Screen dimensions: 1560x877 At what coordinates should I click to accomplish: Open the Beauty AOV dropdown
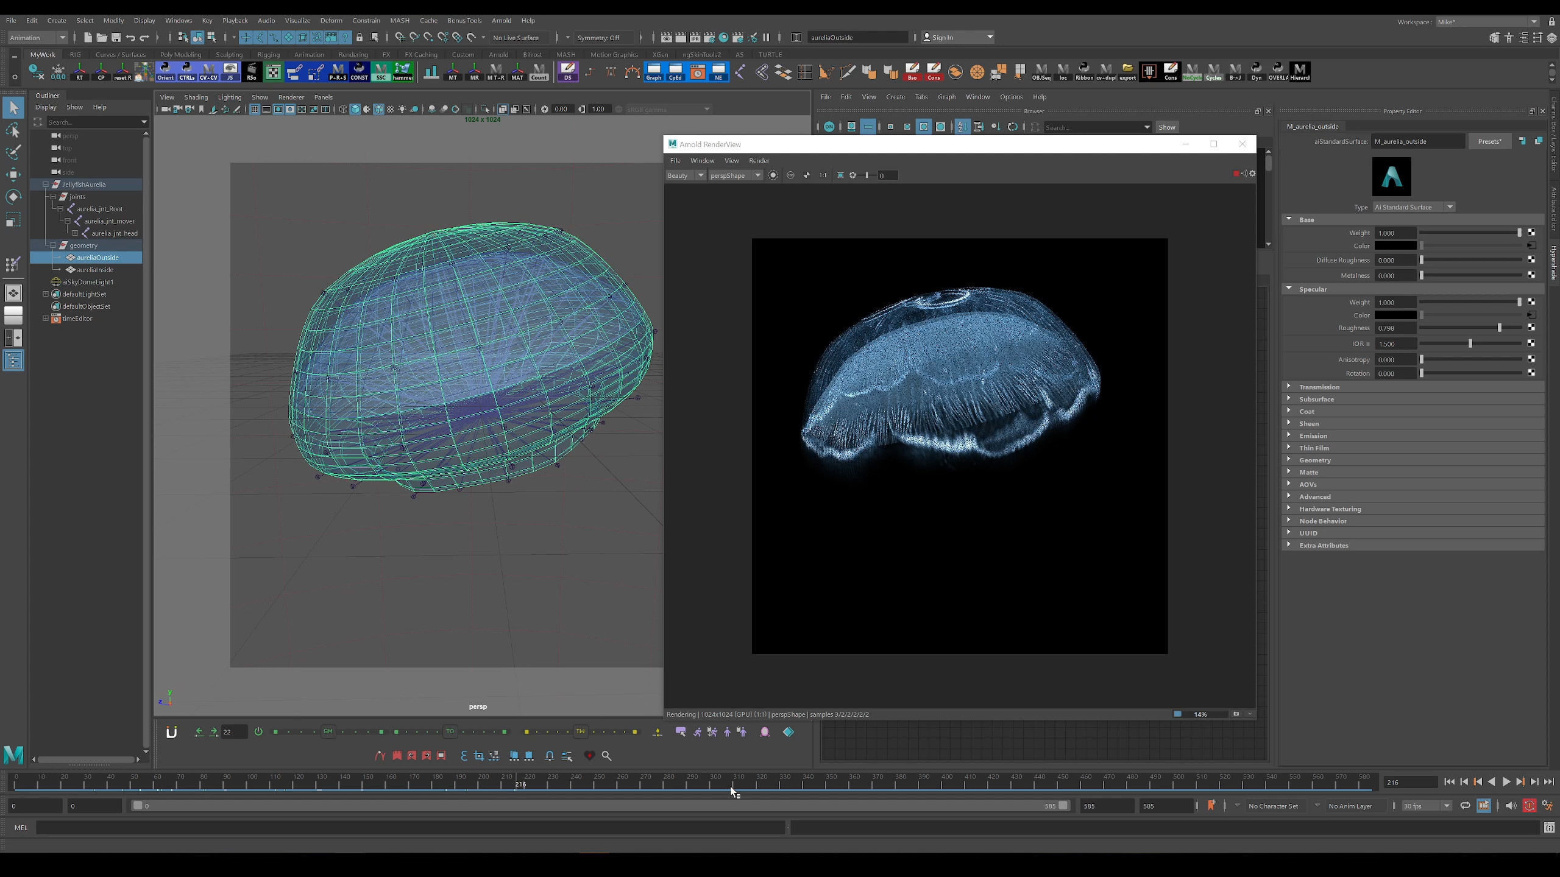(x=686, y=175)
